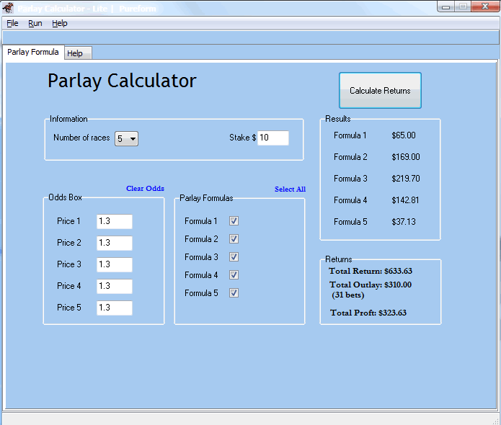This screenshot has width=501, height=425.
Task: Click the Price 5 odds field
Action: (115, 308)
